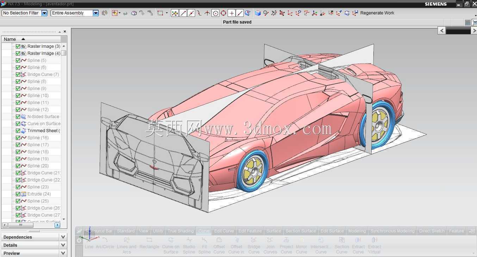Toggle the Mid Point snap icon
This screenshot has height=257, width=477.
coord(191,13)
